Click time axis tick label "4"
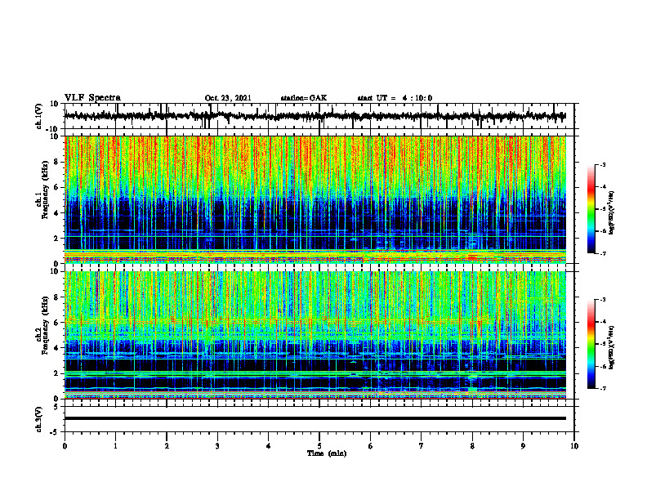The image size is (647, 500). coord(269,446)
